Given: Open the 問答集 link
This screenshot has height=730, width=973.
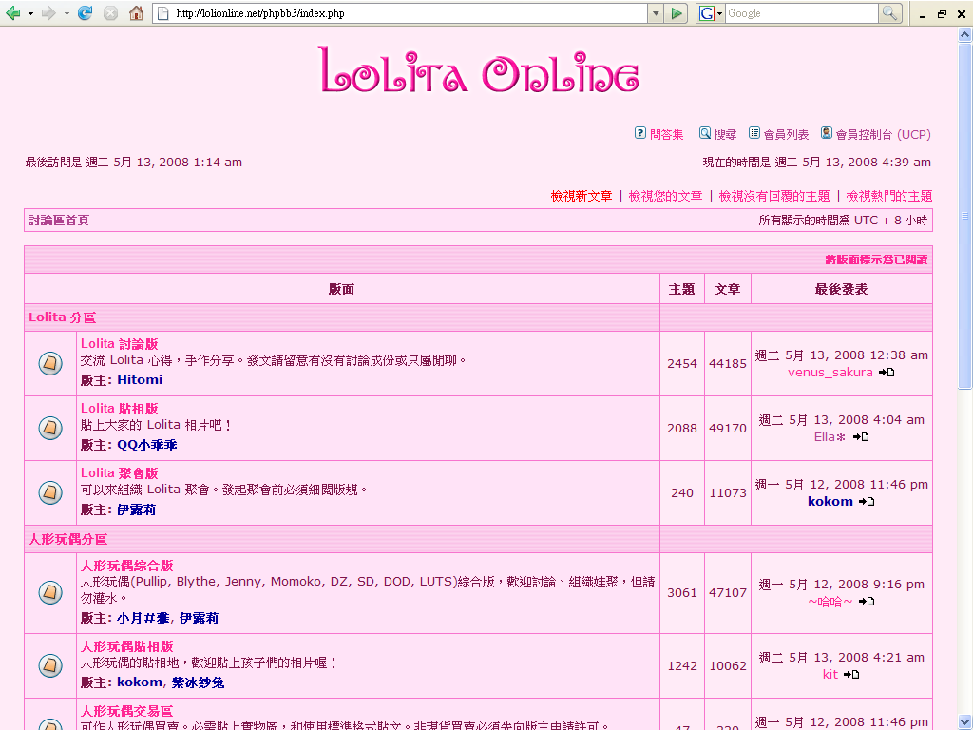Looking at the screenshot, I should [x=666, y=135].
